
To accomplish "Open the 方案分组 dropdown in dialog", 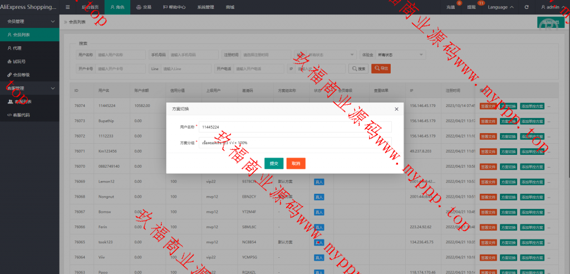I will [x=295, y=143].
